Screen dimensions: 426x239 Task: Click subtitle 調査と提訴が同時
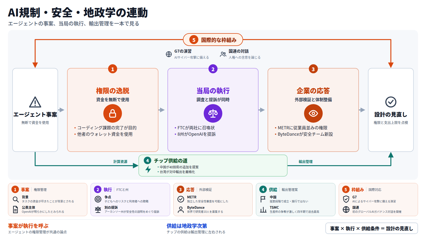213,100
